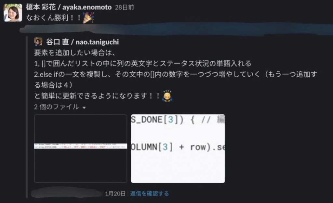
Task: Open ayaka.enomoto's large profile avatar
Action: [13, 12]
